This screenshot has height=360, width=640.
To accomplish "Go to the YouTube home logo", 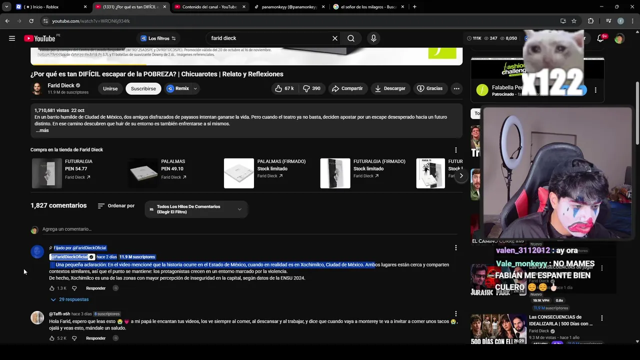I will tap(39, 38).
